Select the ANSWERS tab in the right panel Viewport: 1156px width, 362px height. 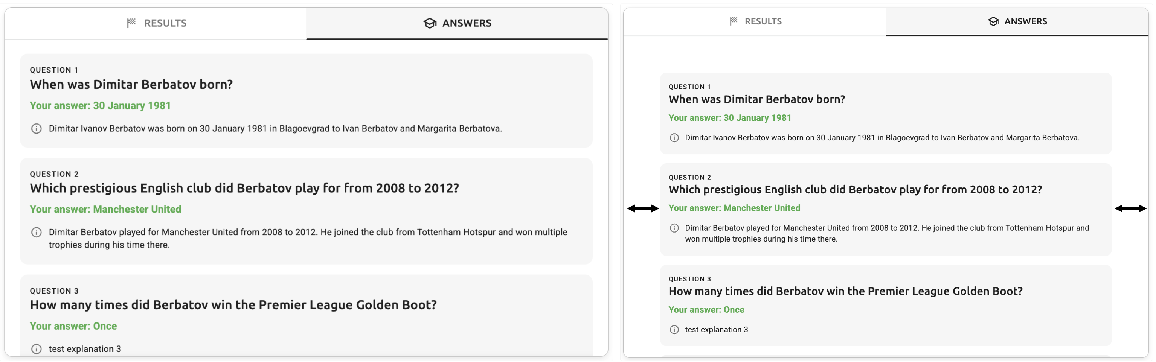point(1017,21)
